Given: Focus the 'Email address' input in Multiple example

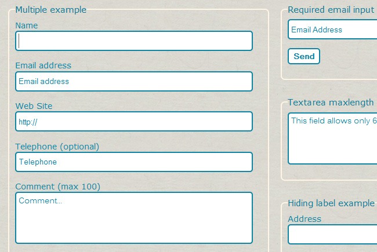Looking at the screenshot, I should (134, 82).
